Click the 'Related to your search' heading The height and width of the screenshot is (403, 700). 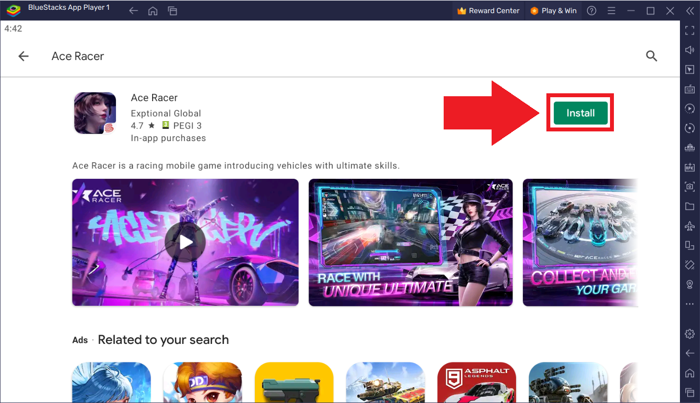point(163,340)
